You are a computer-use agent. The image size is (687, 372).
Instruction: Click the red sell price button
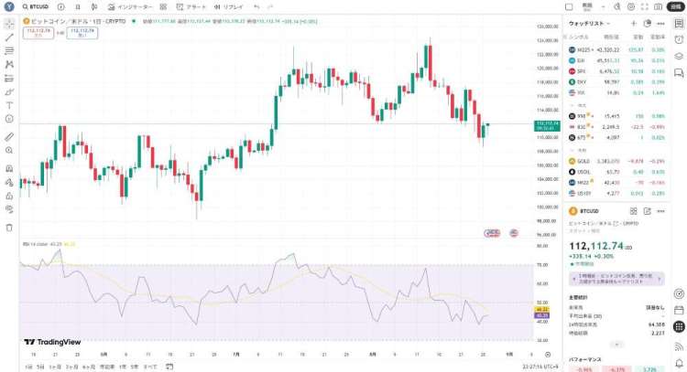(38, 33)
